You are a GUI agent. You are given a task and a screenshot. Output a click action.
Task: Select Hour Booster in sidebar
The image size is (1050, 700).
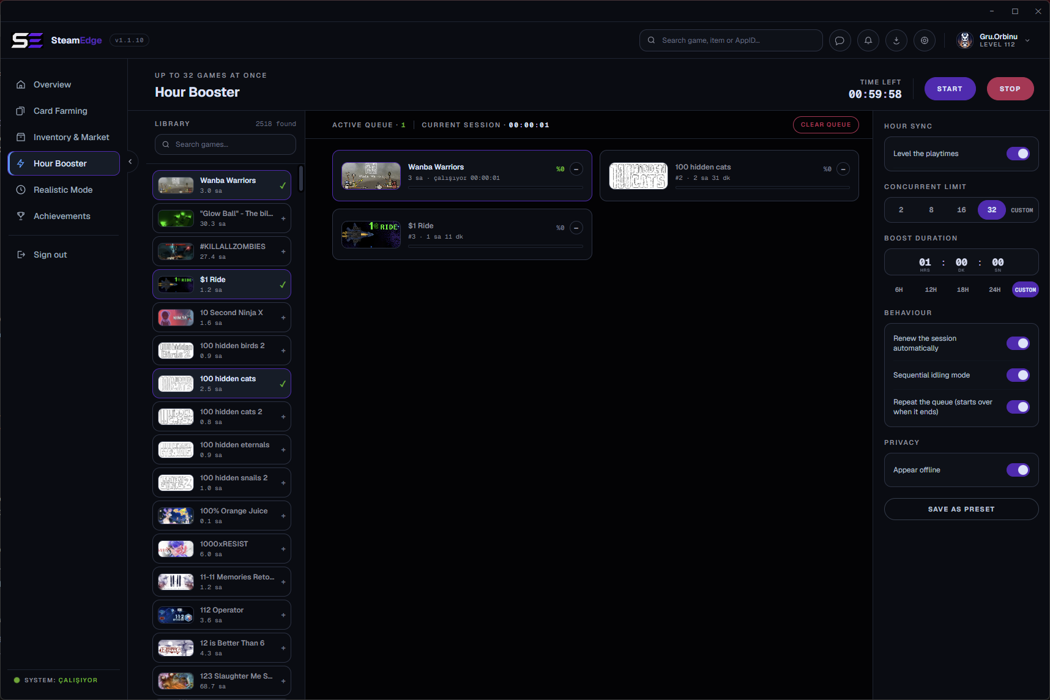click(x=64, y=163)
